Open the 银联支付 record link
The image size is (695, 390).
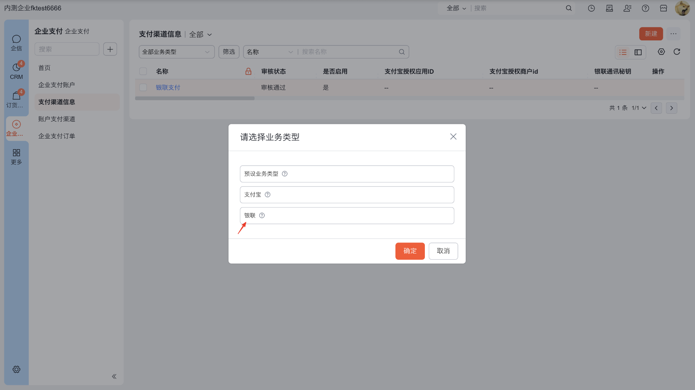(x=168, y=87)
